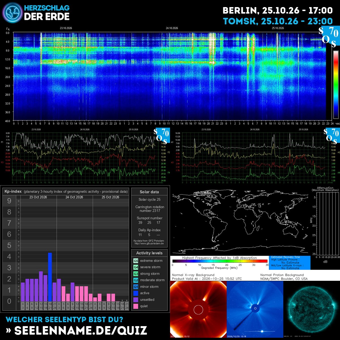The height and width of the screenshot is (340, 340).
Task: Click the spectrogram intensity color scale bar
Action: pyautogui.click(x=335, y=84)
